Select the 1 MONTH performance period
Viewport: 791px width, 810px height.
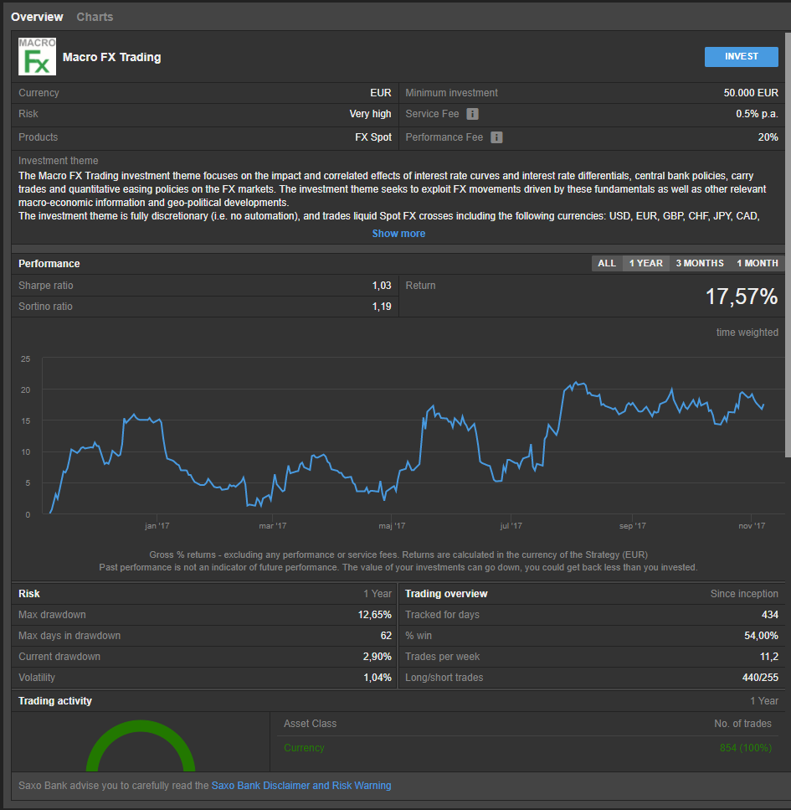point(757,264)
